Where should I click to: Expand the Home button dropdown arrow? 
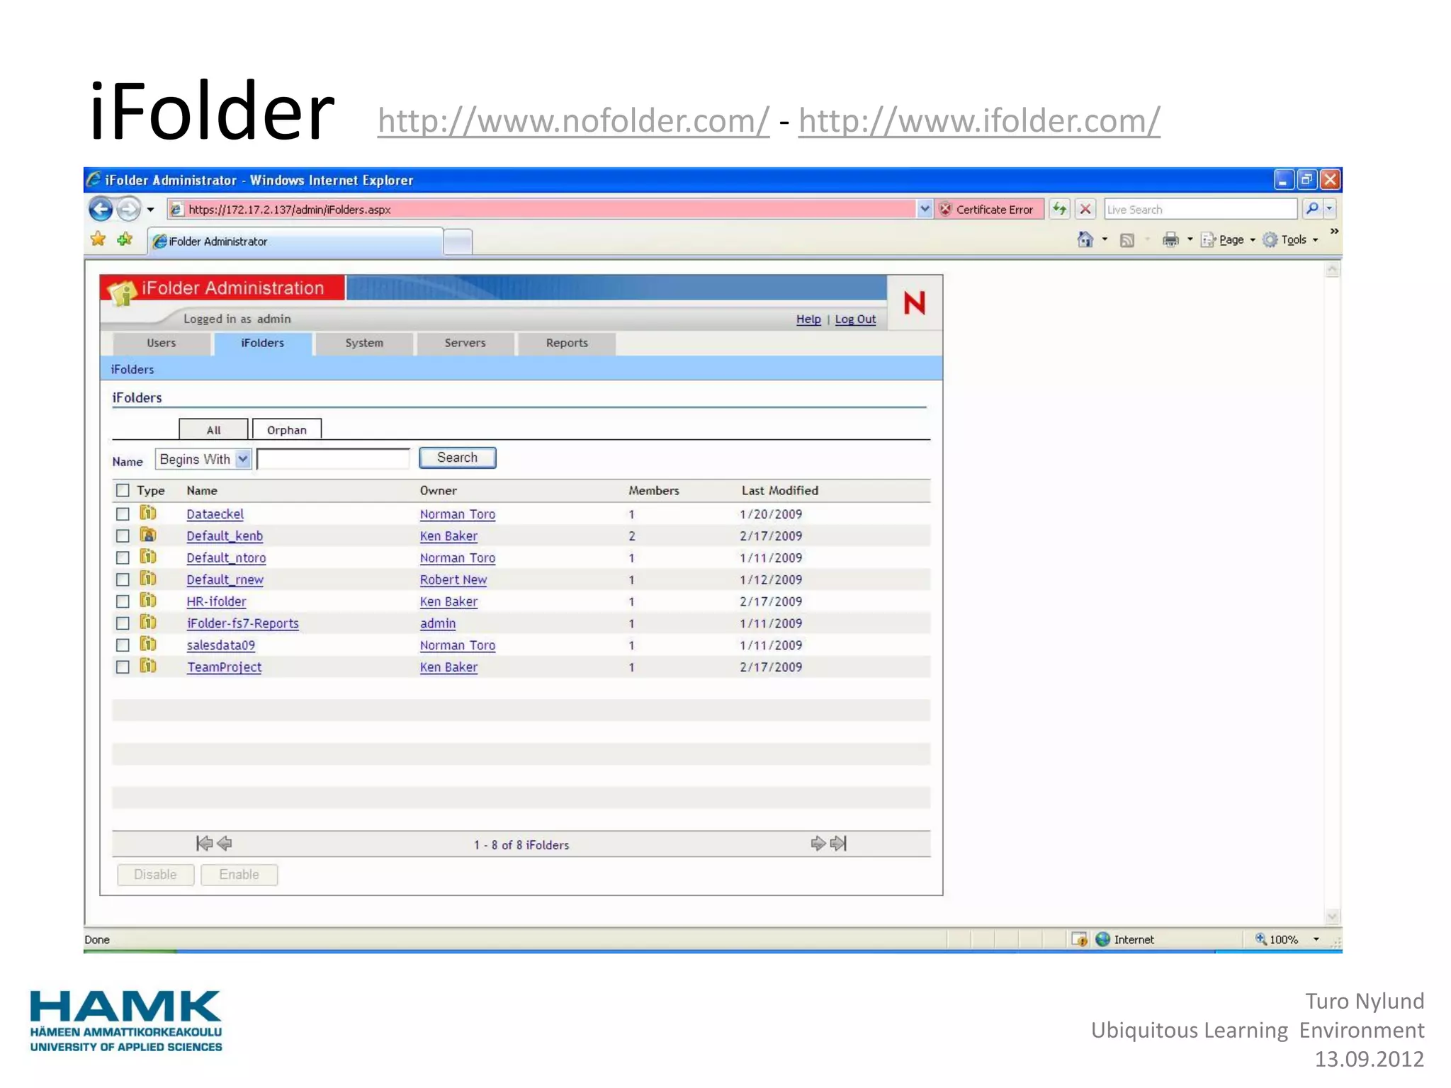pyautogui.click(x=1105, y=240)
